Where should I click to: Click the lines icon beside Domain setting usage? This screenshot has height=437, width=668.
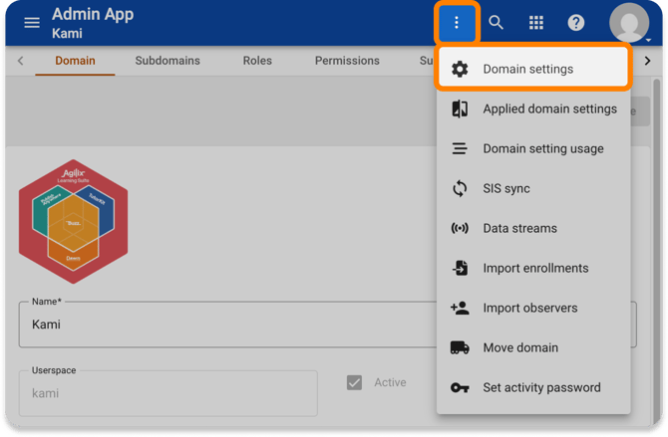point(460,148)
